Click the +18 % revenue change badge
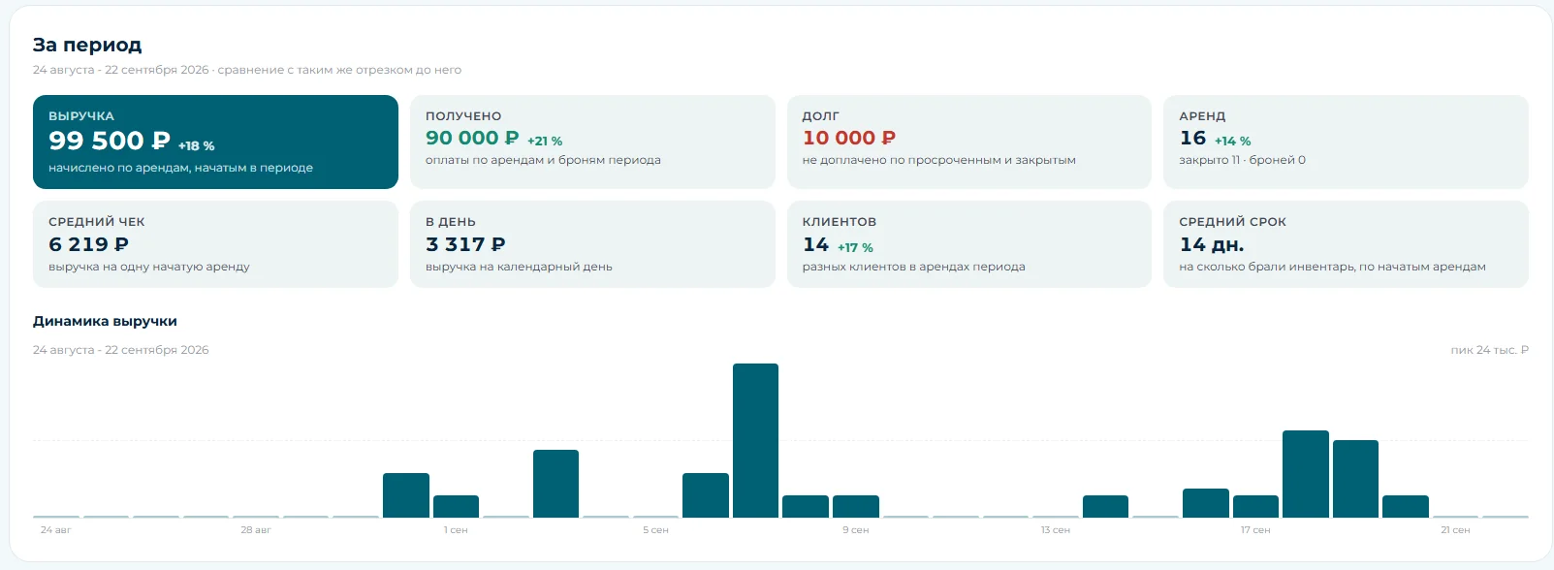 197,145
